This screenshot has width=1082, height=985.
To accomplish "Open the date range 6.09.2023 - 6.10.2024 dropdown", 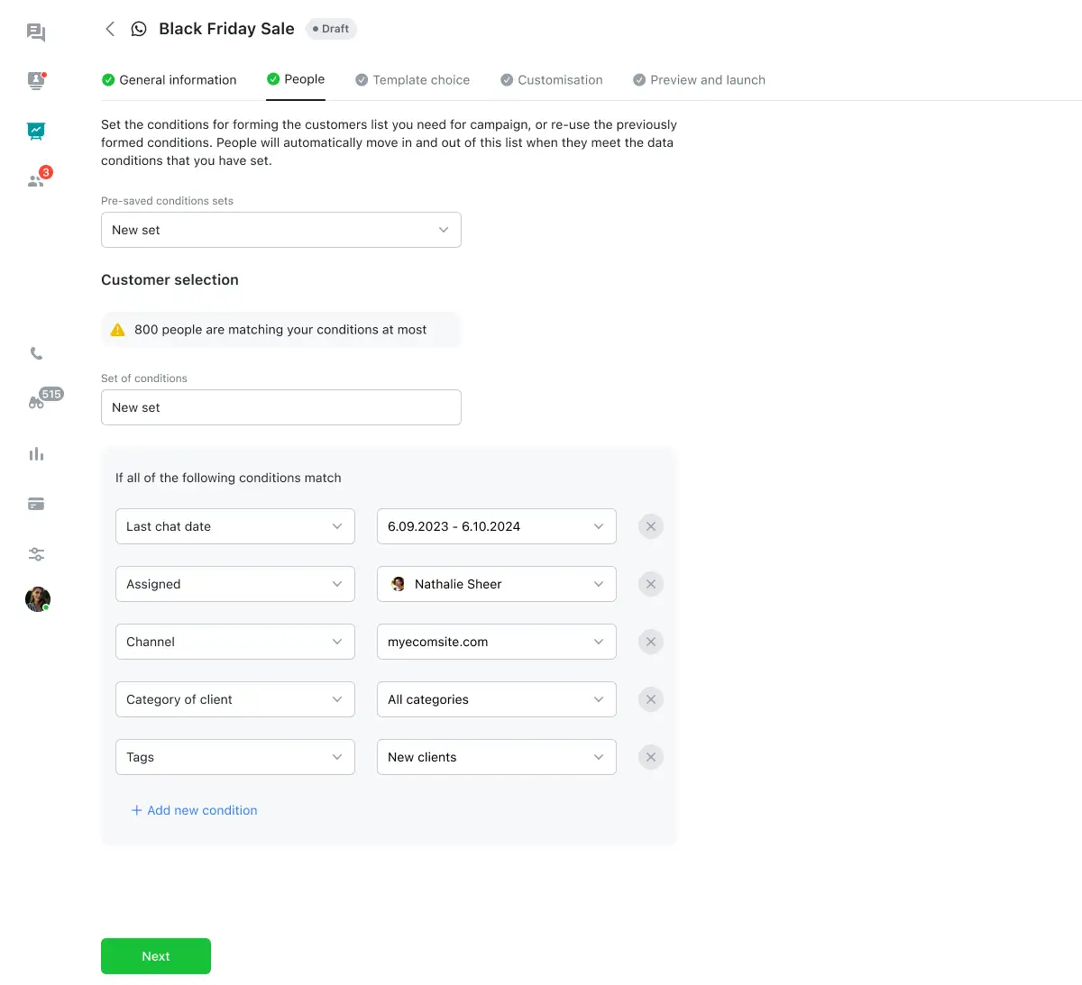I will (x=496, y=526).
